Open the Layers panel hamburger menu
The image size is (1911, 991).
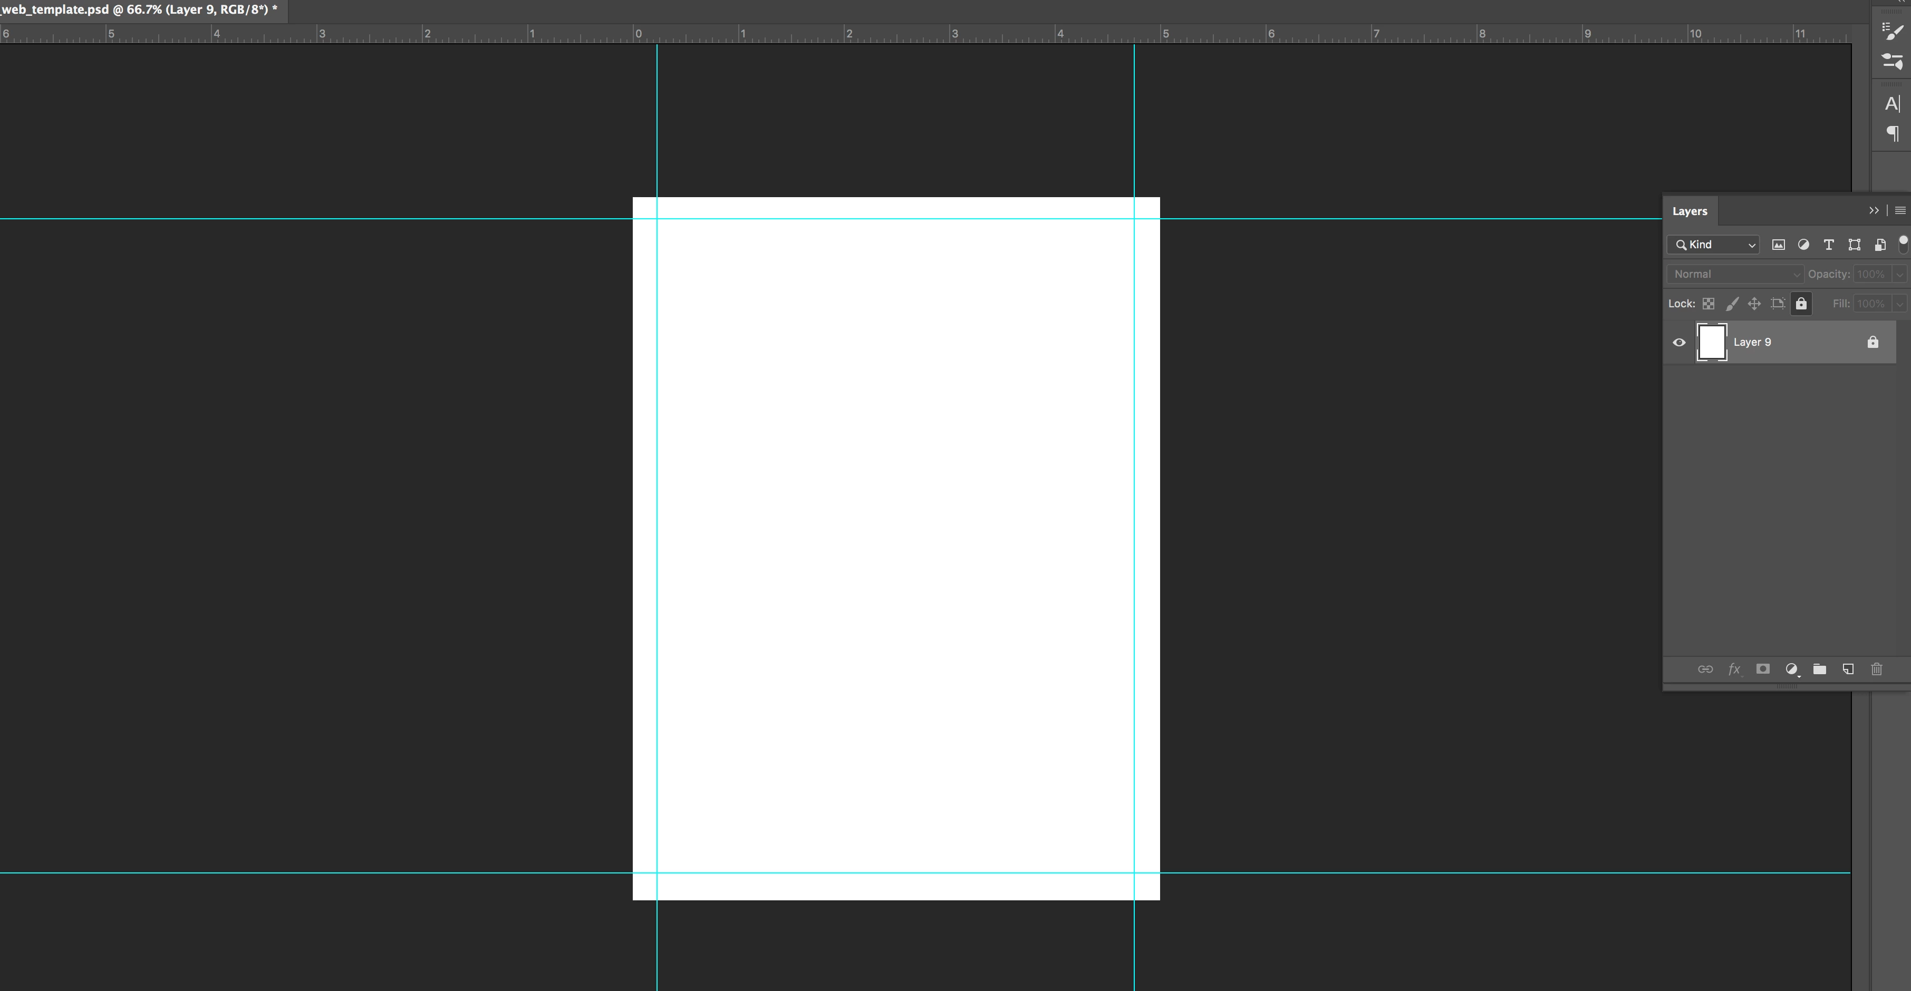click(x=1900, y=211)
